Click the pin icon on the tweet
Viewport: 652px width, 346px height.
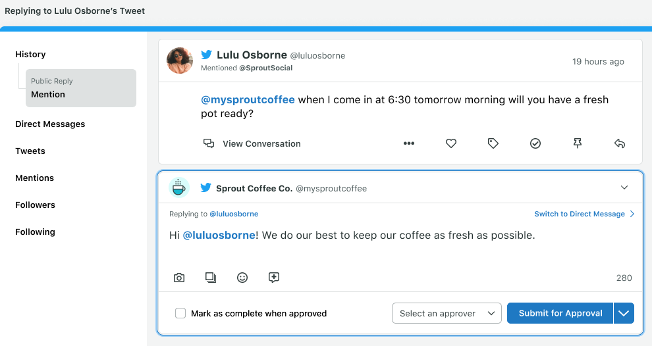tap(578, 143)
